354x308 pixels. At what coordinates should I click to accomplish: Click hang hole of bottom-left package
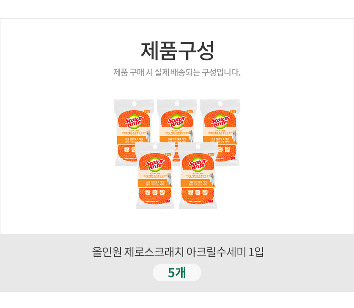point(156,146)
